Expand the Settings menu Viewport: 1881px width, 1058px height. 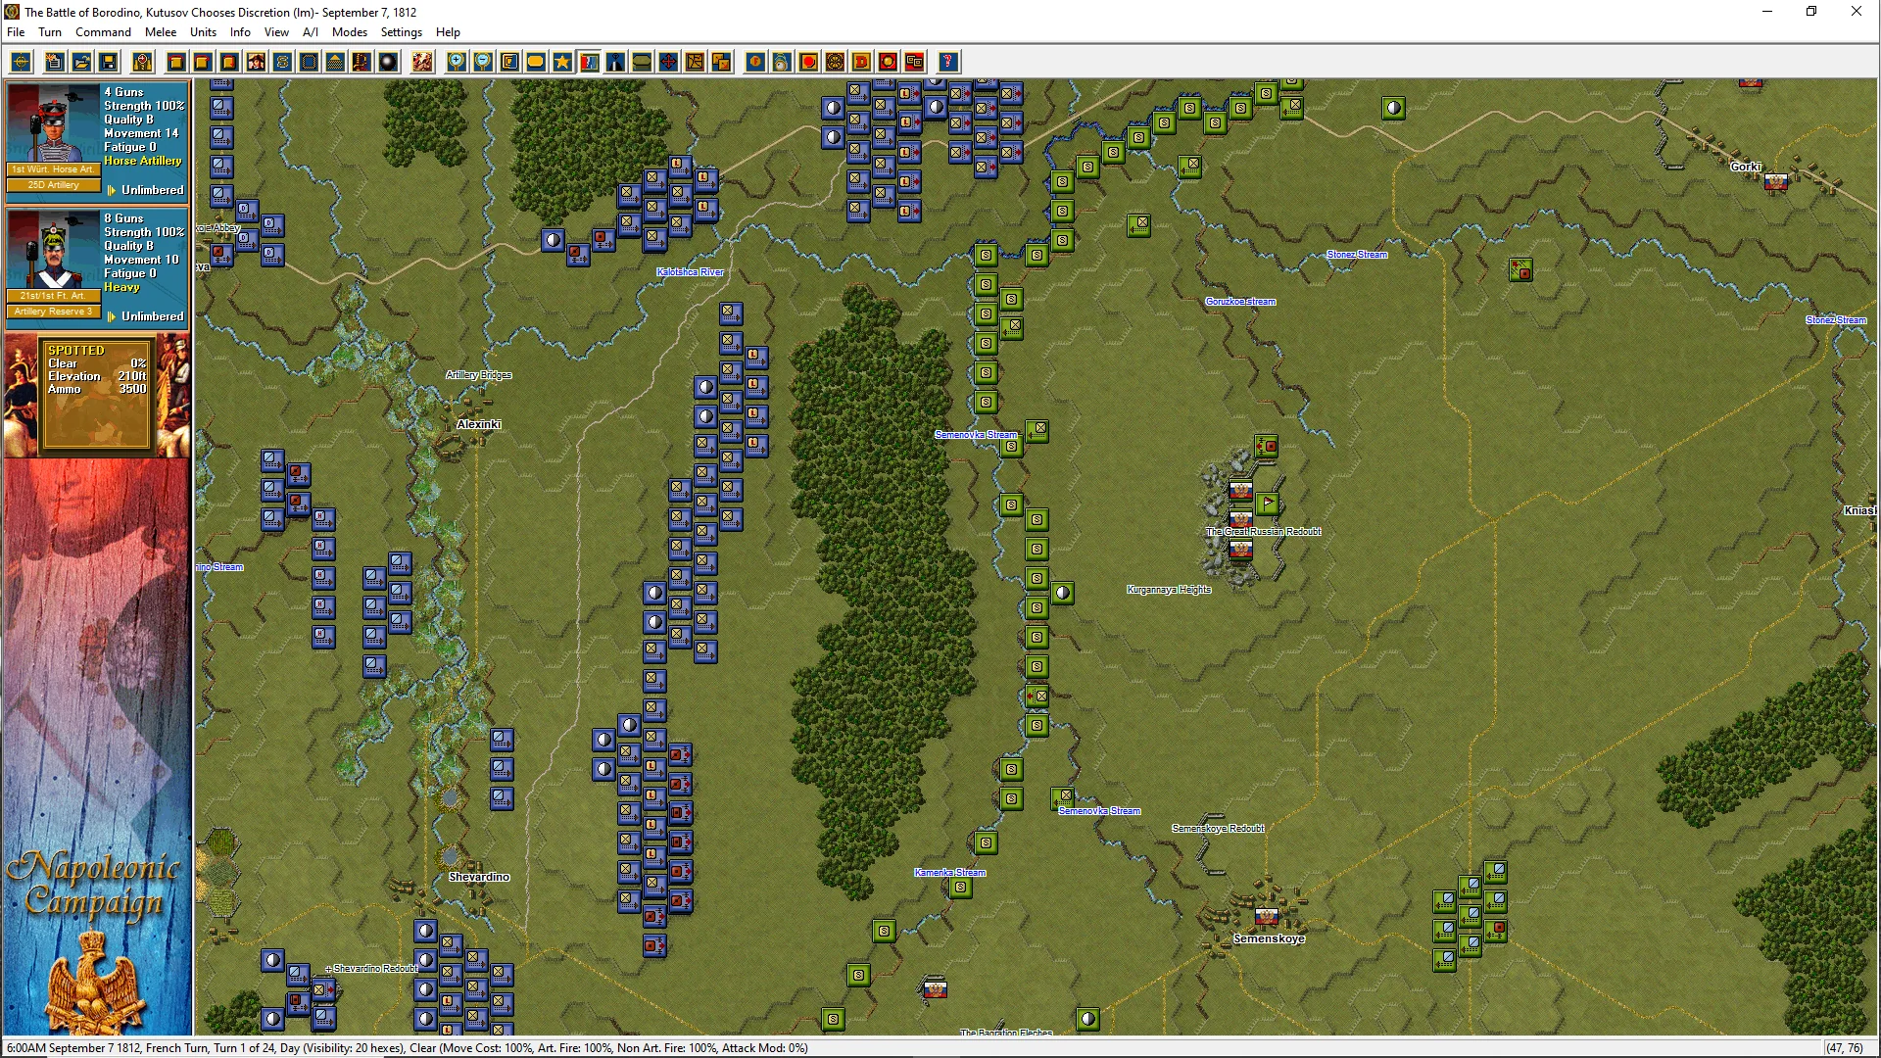click(401, 32)
